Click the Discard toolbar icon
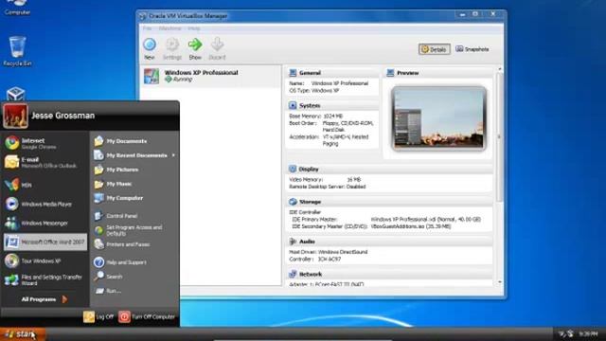The width and height of the screenshot is (606, 341). coord(217,45)
